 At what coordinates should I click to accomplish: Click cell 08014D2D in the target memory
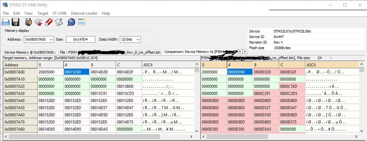click(102, 72)
